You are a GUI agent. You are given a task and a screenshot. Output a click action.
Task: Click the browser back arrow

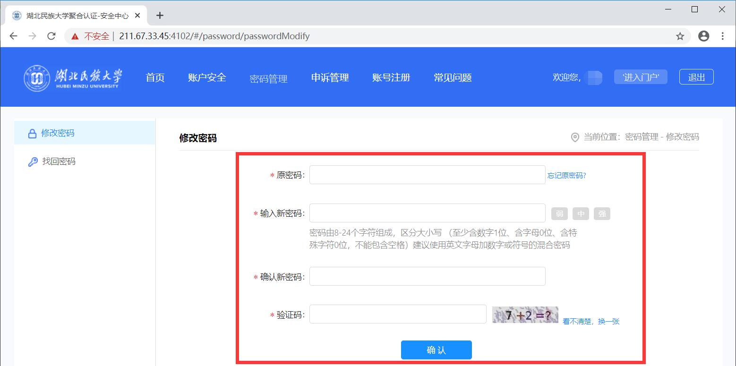[x=13, y=36]
